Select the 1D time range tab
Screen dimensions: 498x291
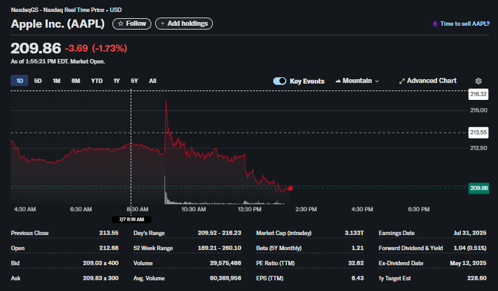tap(19, 81)
